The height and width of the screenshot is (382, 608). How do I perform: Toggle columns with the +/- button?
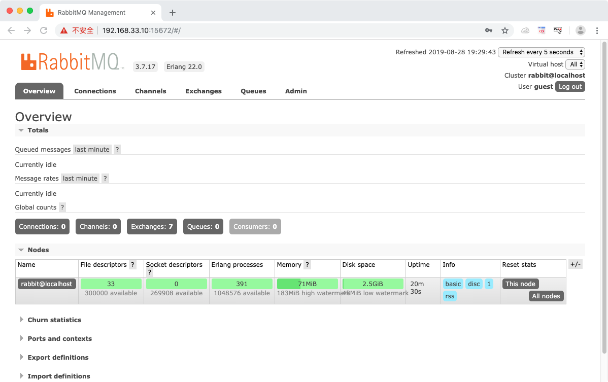click(x=576, y=264)
